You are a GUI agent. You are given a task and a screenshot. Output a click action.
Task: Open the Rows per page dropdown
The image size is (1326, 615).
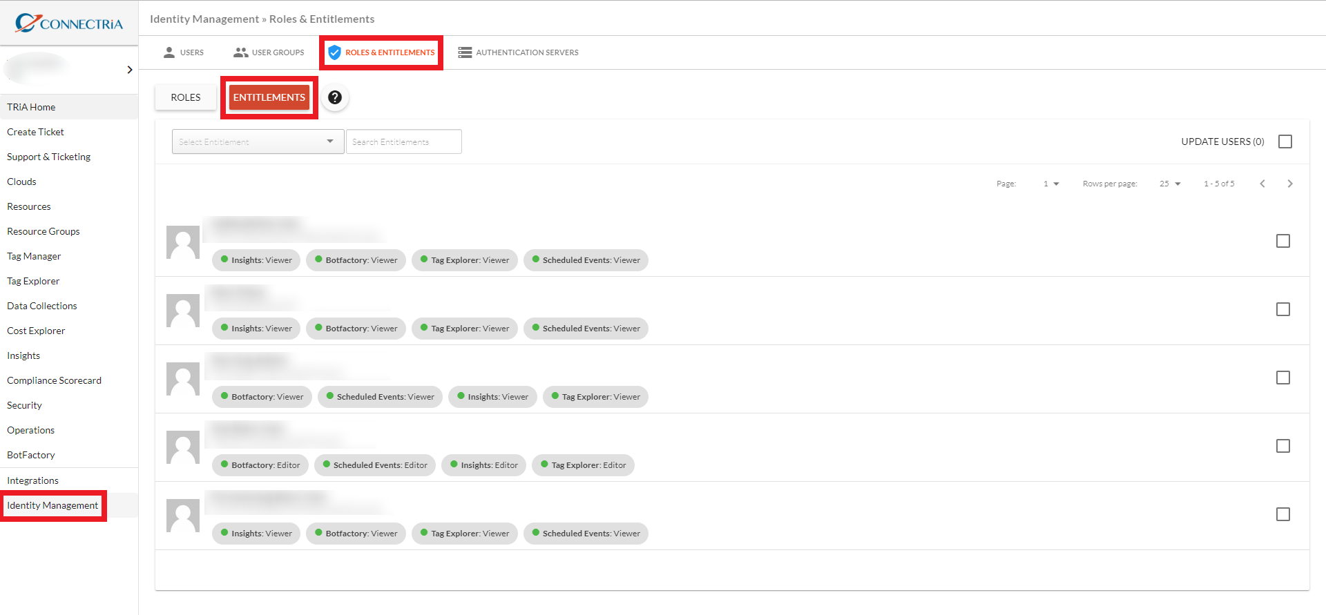click(1171, 184)
